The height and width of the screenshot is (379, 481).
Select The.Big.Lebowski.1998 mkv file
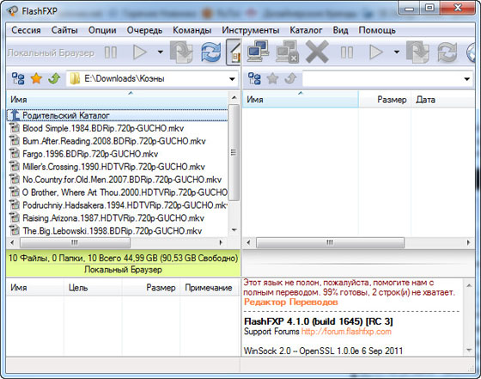coord(117,231)
